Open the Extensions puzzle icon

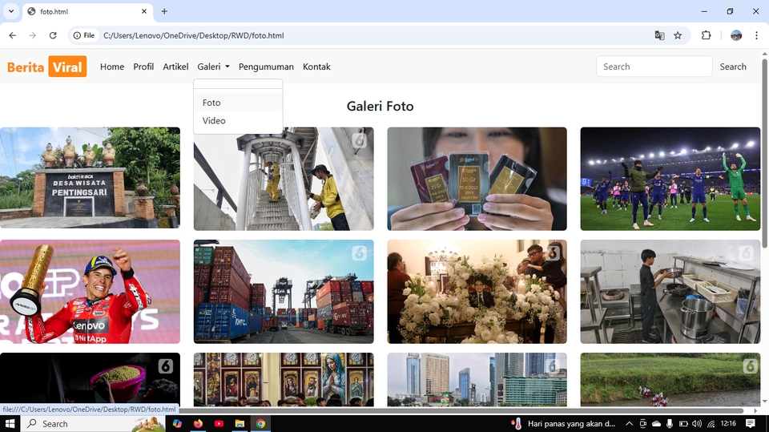pos(706,35)
